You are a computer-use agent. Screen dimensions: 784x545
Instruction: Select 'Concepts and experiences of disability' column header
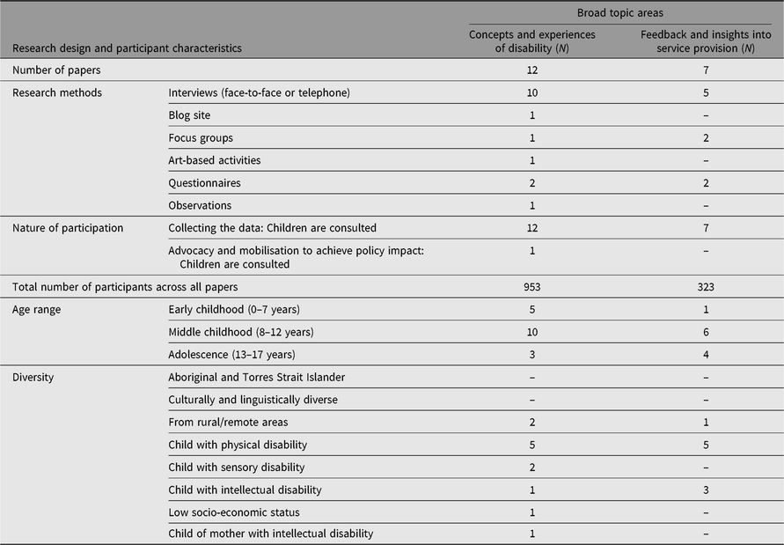click(x=532, y=41)
